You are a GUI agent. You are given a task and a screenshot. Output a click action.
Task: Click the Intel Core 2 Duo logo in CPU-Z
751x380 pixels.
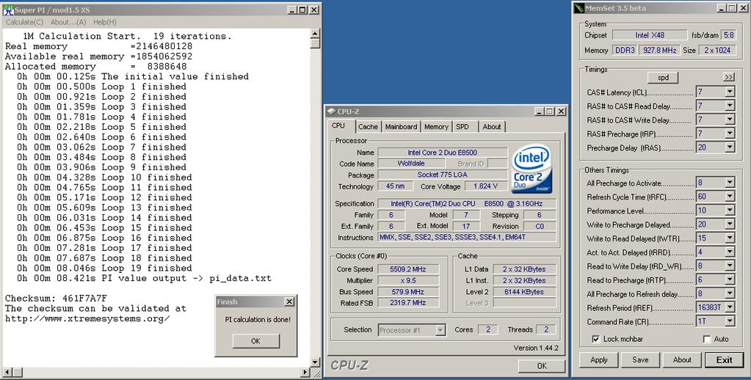(531, 170)
